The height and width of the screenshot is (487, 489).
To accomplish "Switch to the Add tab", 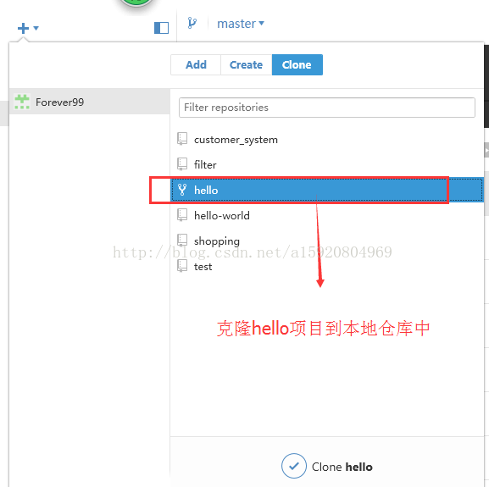I will click(196, 65).
